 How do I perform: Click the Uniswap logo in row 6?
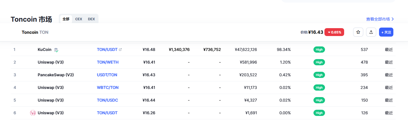pos(33,113)
